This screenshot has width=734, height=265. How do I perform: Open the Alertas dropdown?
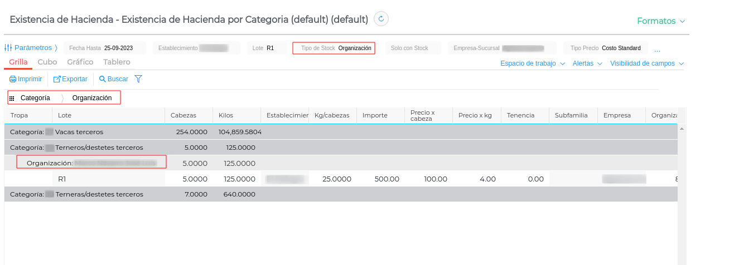tap(587, 63)
